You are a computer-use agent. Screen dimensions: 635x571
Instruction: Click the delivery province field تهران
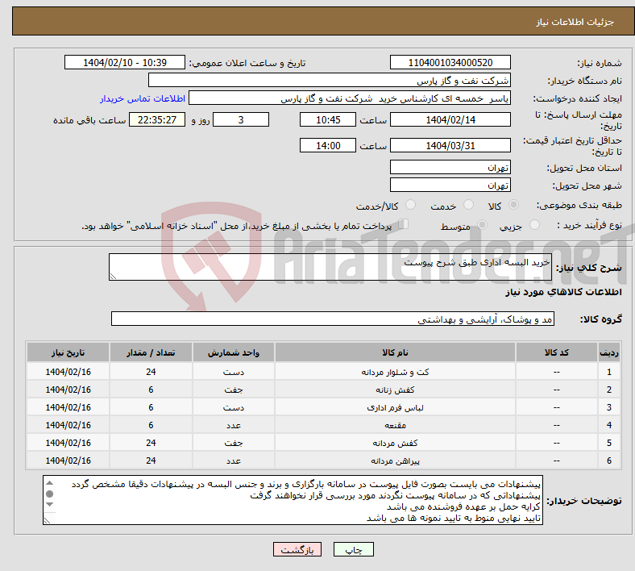(x=450, y=168)
